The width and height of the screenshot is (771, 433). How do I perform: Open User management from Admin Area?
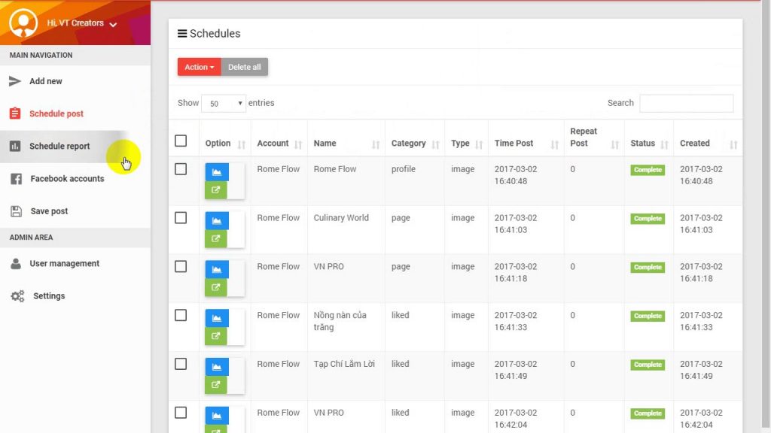click(x=64, y=263)
